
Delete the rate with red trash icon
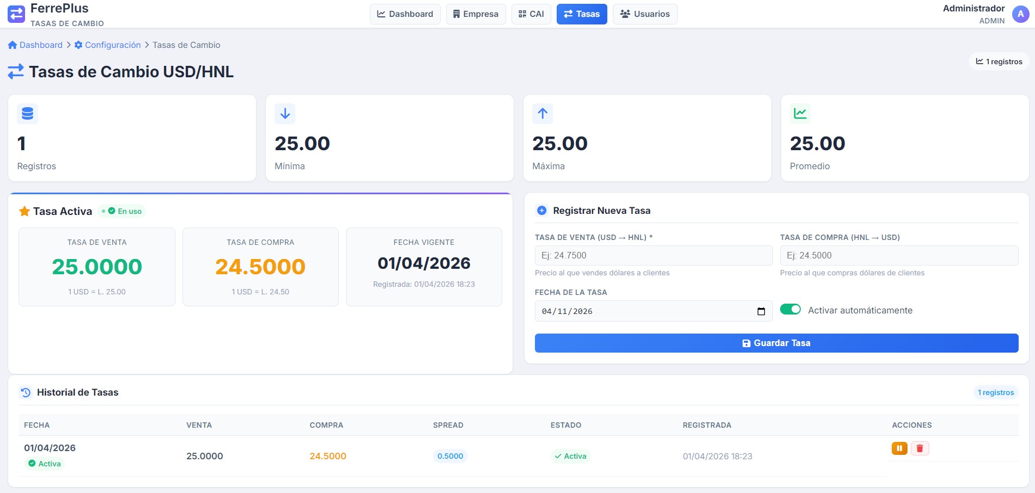coord(920,448)
